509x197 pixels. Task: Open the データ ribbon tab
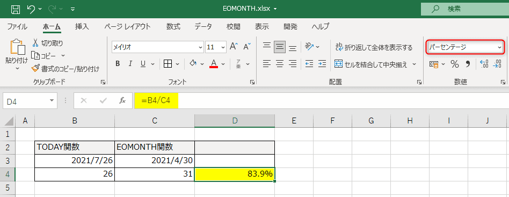(x=203, y=27)
